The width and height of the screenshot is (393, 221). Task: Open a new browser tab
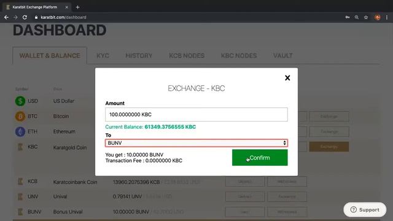pyautogui.click(x=78, y=7)
